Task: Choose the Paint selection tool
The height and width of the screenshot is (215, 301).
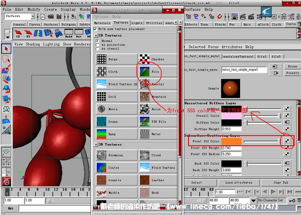Action: tap(6, 68)
